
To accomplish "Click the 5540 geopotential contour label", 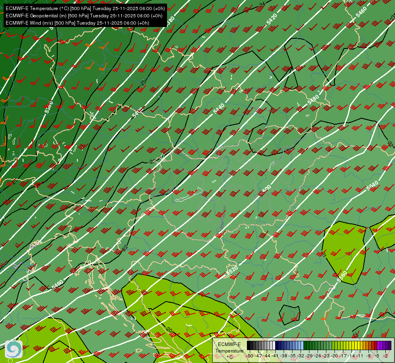I will 372,186.
